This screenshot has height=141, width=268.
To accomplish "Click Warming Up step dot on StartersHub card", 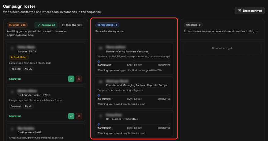I will tap(99, 124).
